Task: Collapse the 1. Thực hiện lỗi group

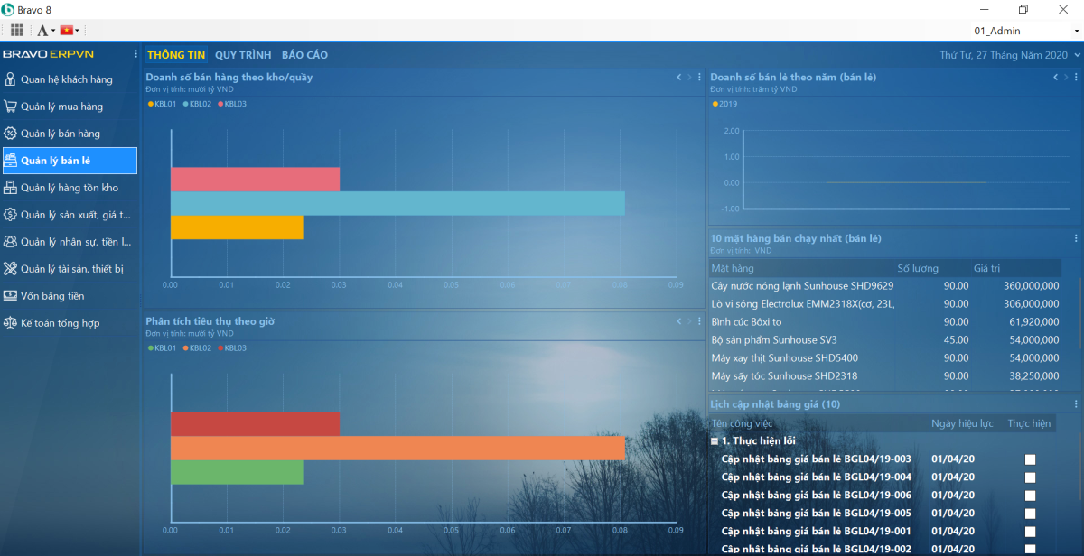Action: [x=715, y=441]
